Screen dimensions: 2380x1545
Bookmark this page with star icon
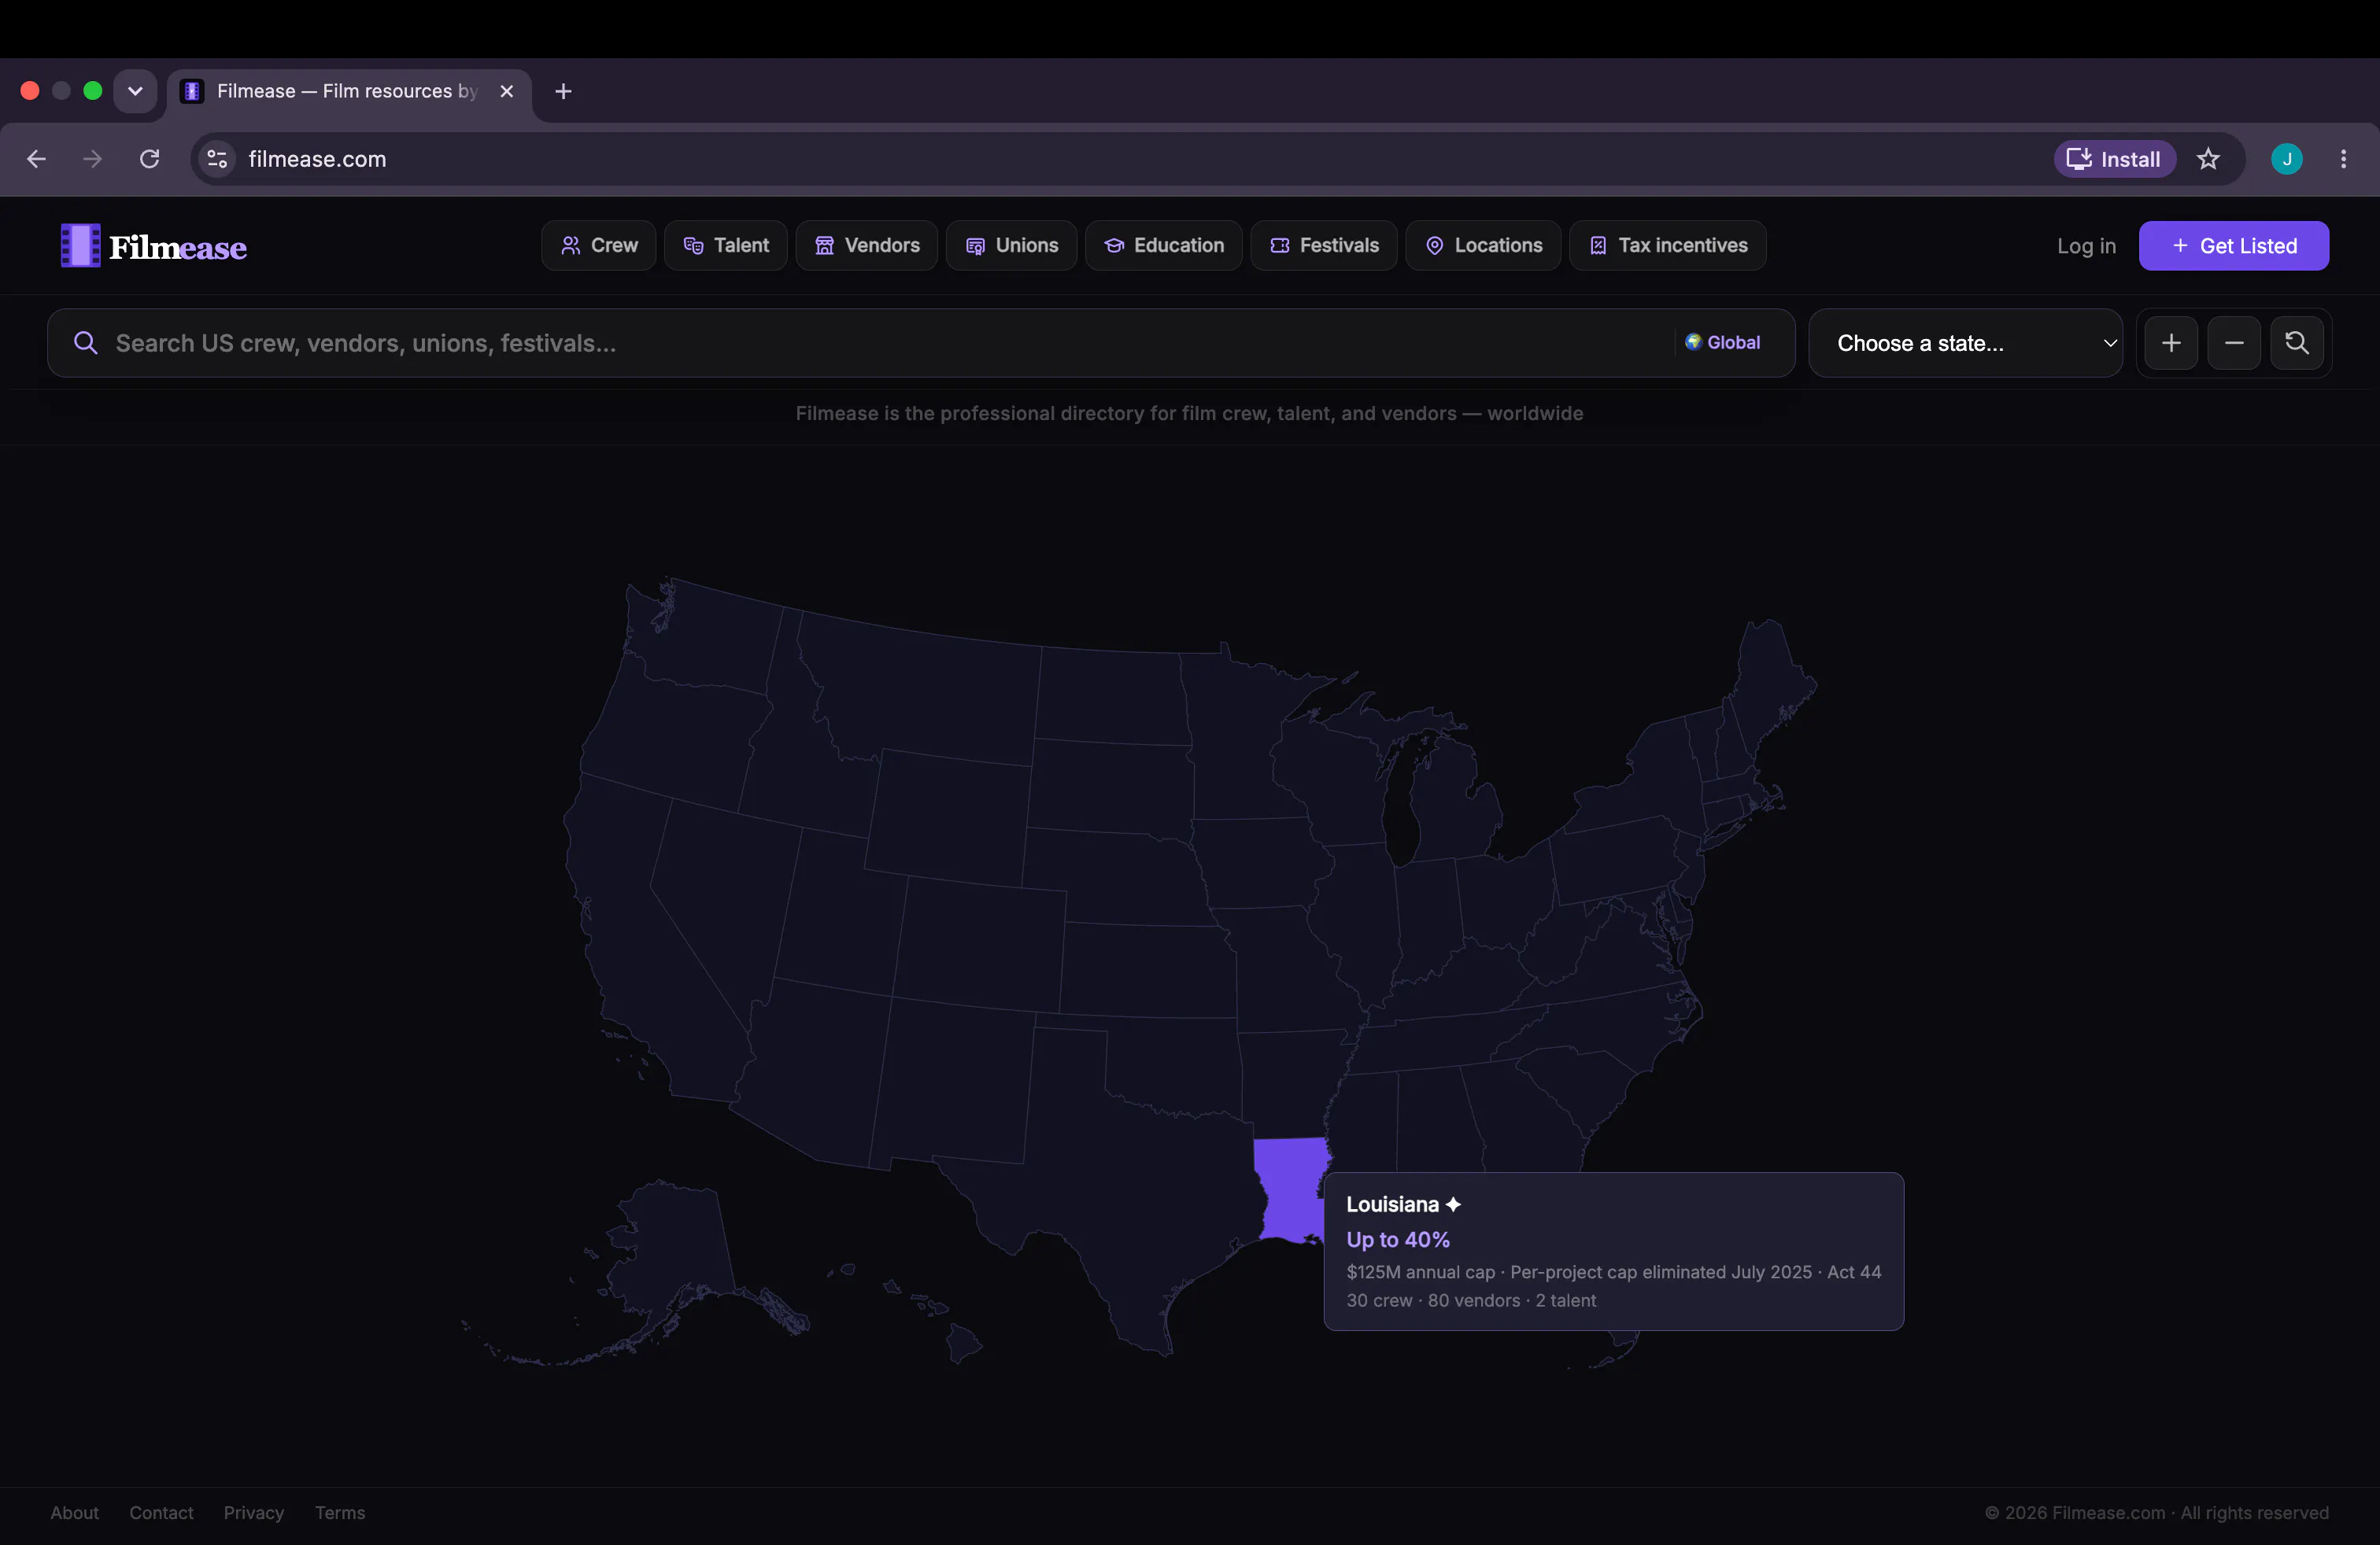point(2208,159)
